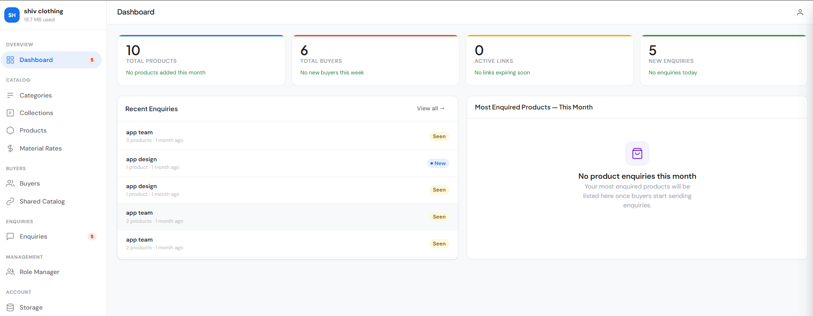The height and width of the screenshot is (316, 813).
Task: Click the Categories list icon
Action: click(10, 95)
